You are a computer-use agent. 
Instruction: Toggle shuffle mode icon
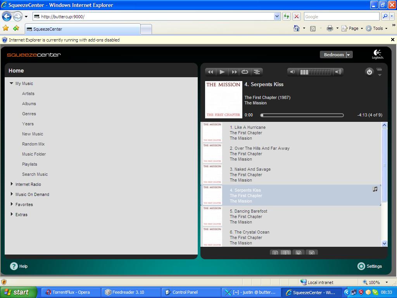point(257,72)
